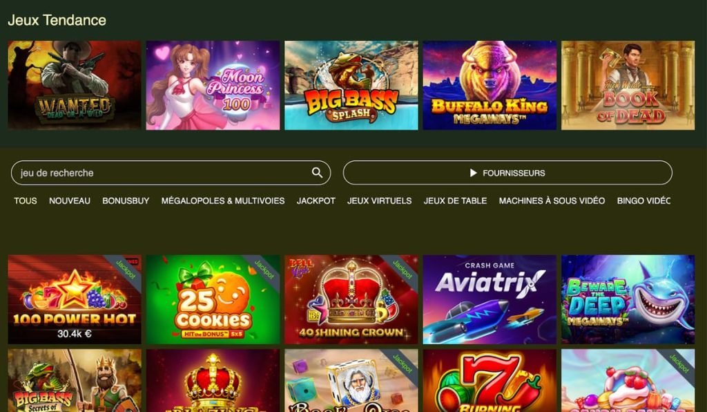
Task: Launch the Book of Dead game
Action: click(x=628, y=85)
